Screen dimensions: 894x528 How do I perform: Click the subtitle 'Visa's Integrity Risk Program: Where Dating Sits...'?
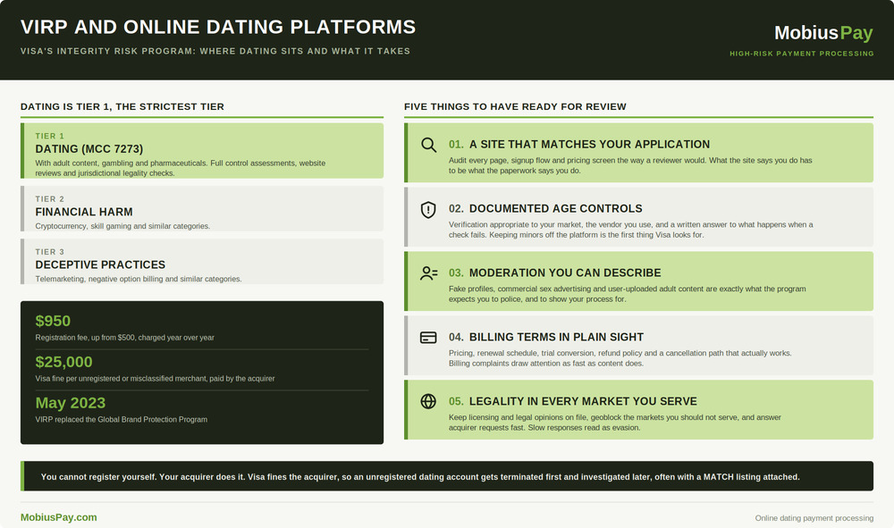(215, 51)
